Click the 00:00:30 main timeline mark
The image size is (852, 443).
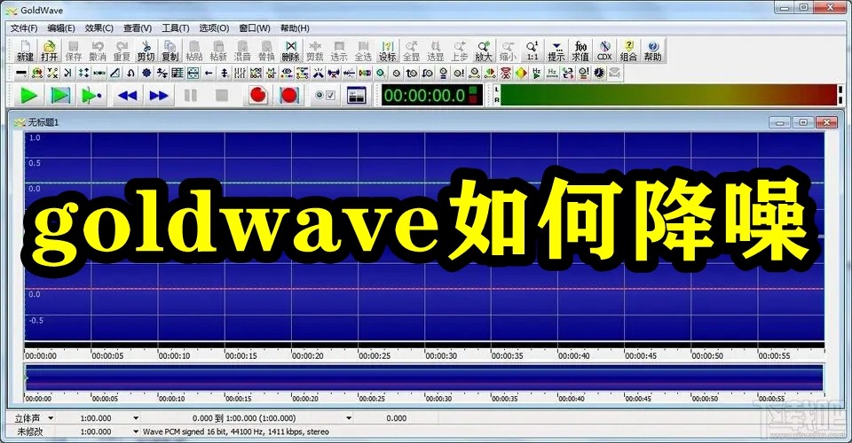[441, 356]
